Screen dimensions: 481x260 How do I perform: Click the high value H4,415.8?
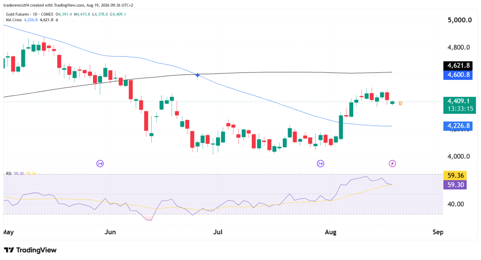click(x=82, y=14)
